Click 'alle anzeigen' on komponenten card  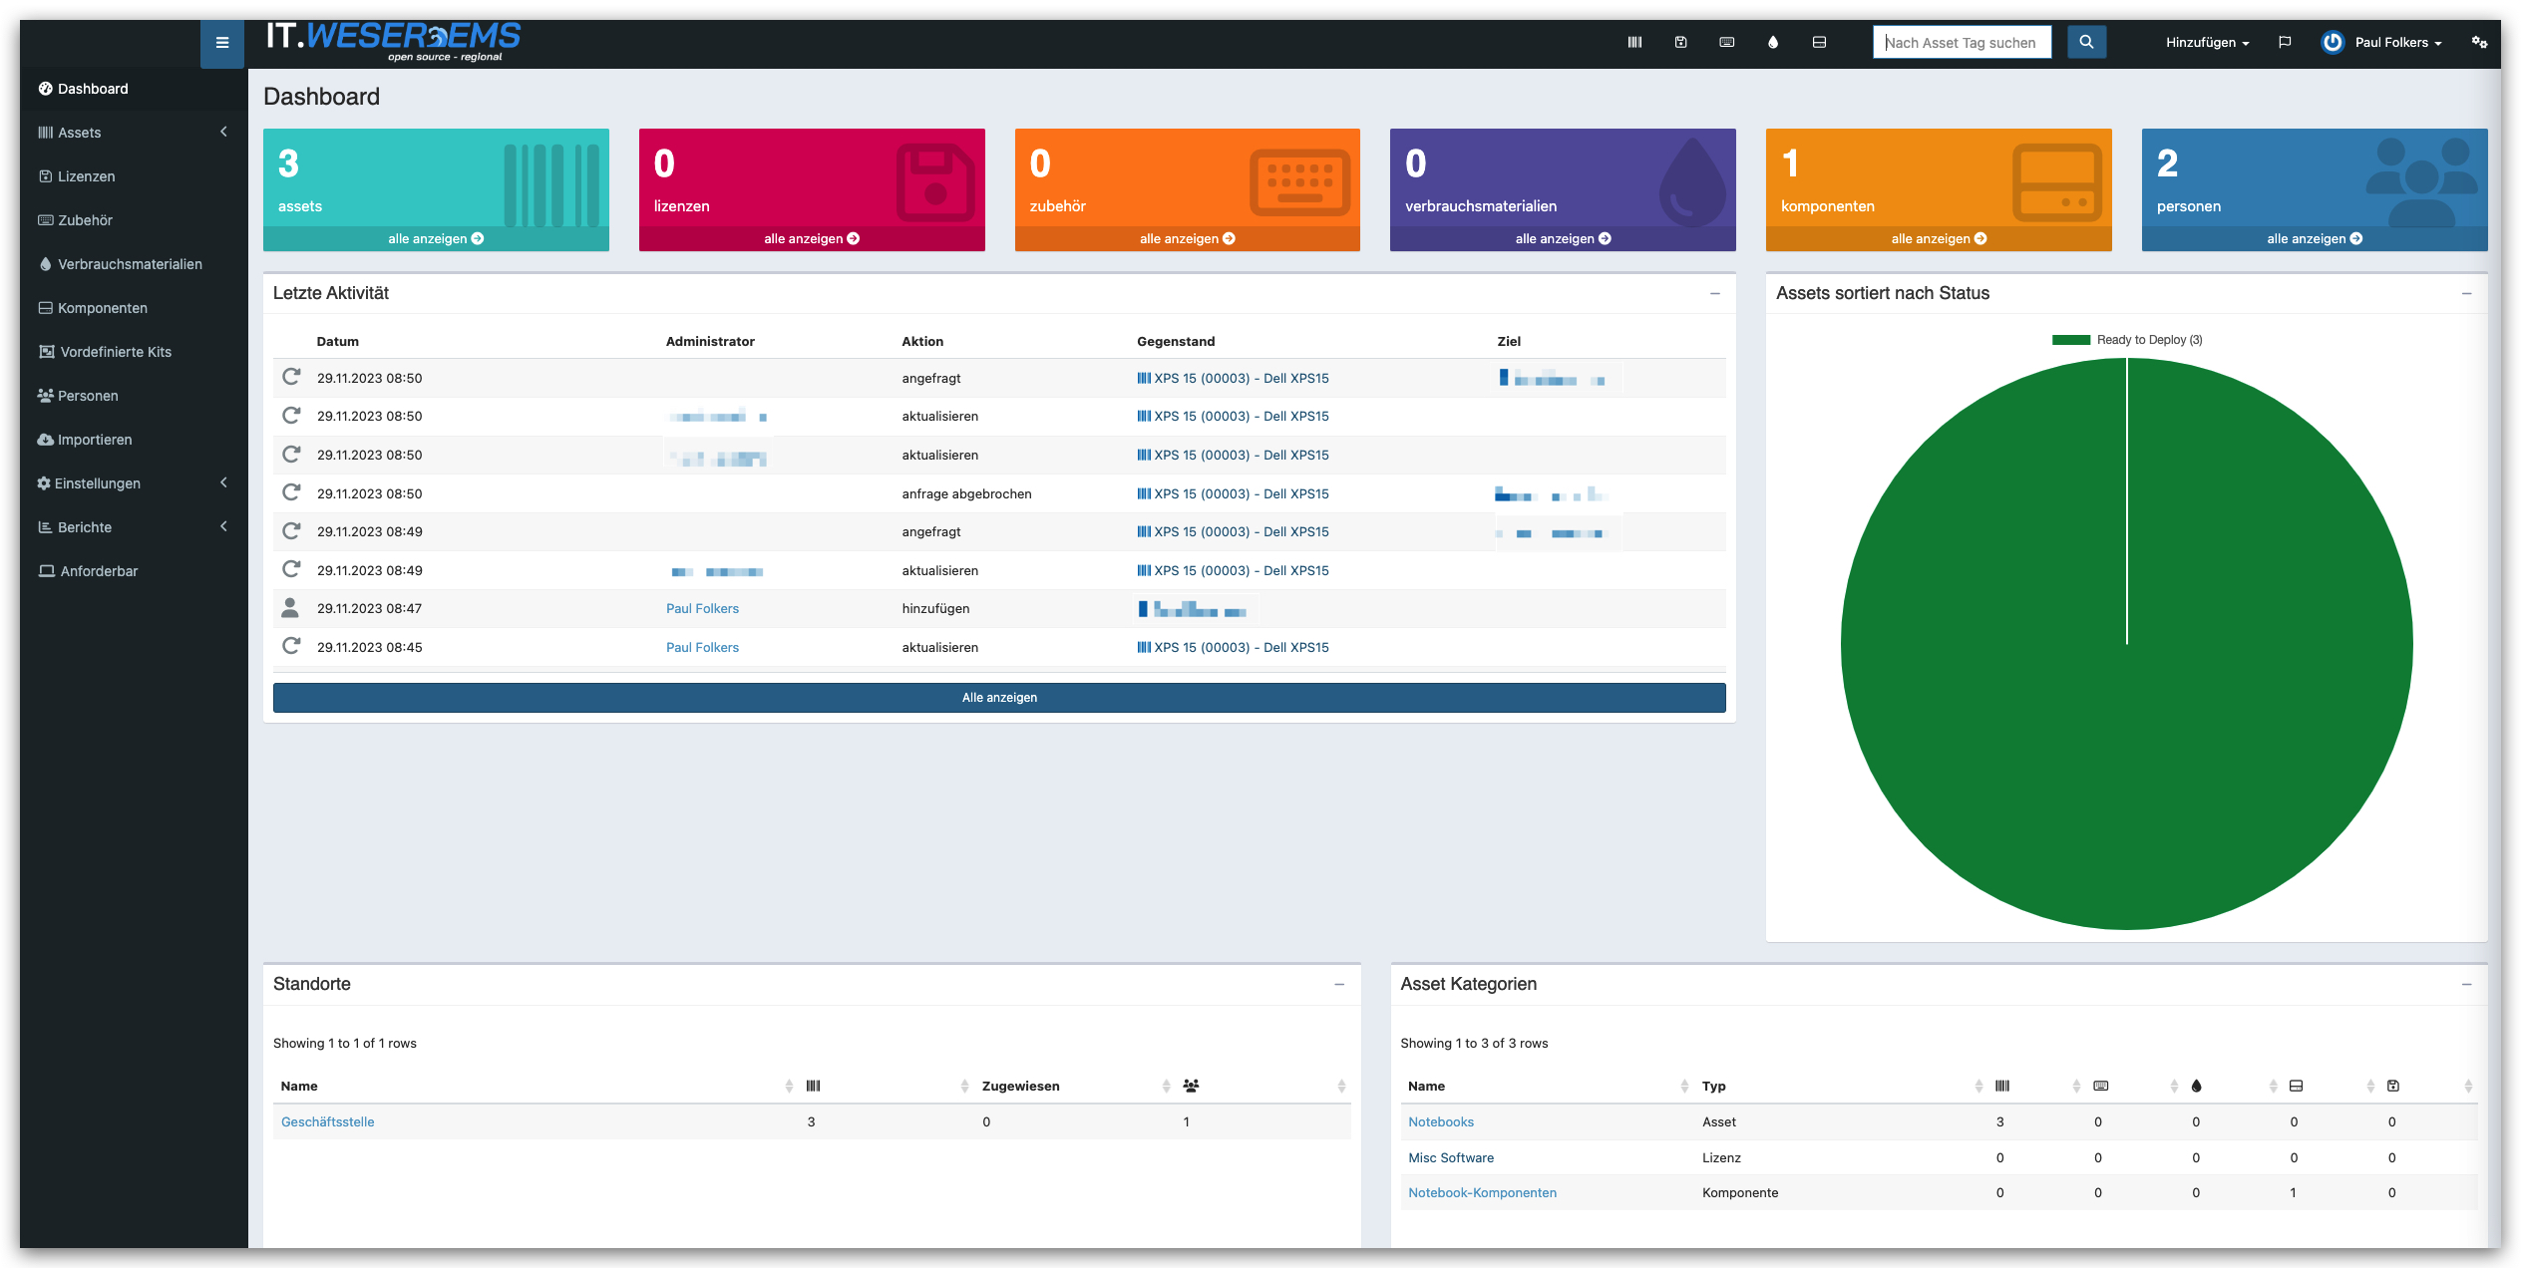[1939, 239]
